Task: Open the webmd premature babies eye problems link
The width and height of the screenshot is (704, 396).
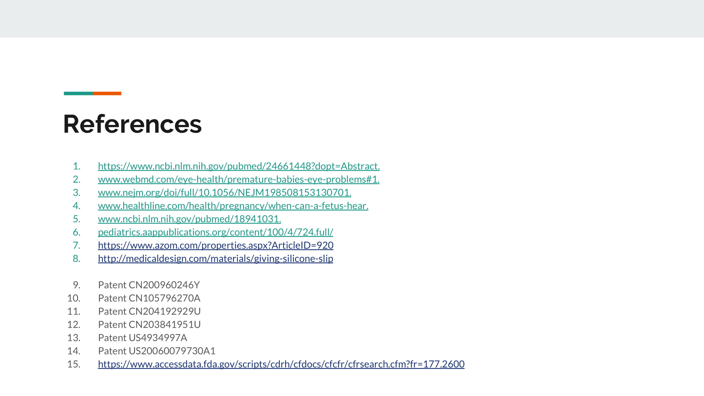Action: pyautogui.click(x=239, y=180)
